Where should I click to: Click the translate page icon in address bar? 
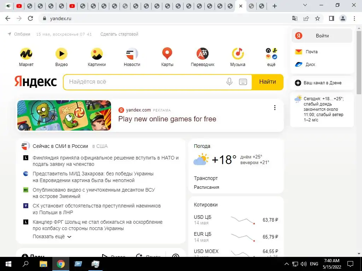(x=295, y=18)
